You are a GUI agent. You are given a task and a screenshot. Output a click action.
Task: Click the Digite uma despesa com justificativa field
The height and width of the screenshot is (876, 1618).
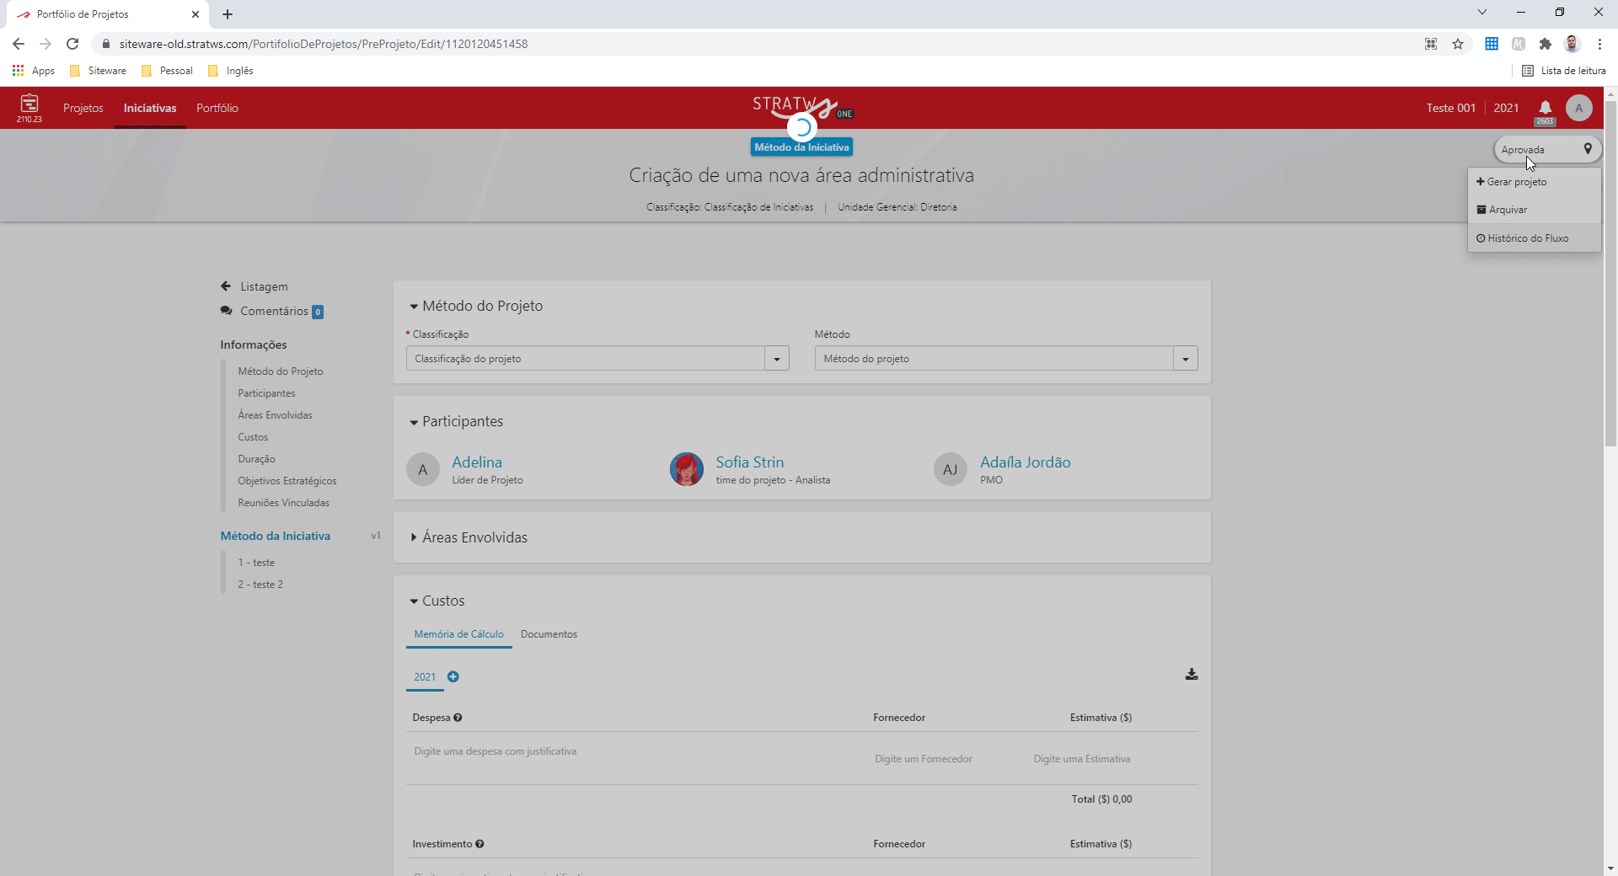click(496, 751)
